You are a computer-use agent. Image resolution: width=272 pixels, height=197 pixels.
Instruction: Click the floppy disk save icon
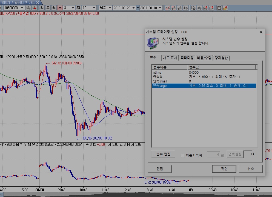pos(219,8)
